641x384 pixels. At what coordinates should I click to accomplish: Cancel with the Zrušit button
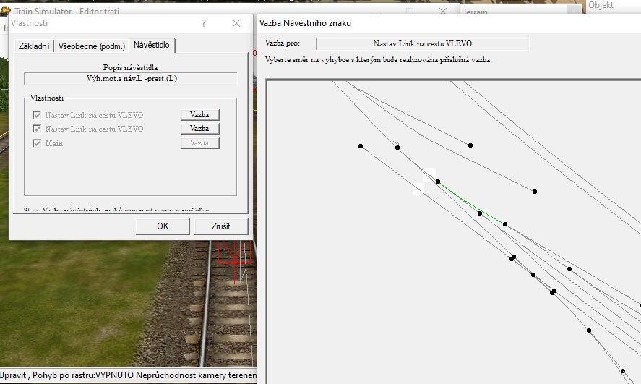pos(221,226)
